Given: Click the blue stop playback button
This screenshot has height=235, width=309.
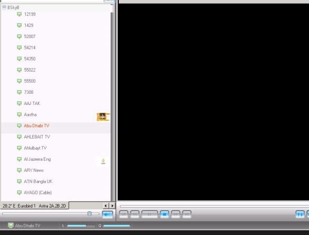Looking at the screenshot, I should point(165,214).
